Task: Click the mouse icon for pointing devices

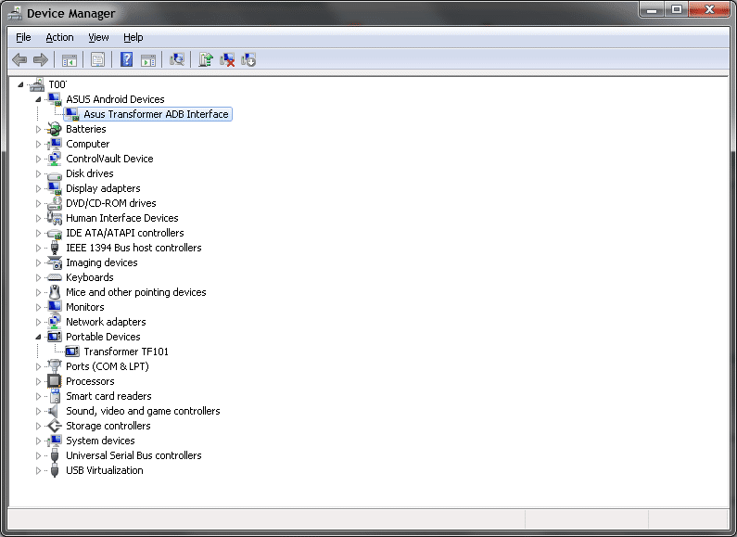Action: coord(55,292)
